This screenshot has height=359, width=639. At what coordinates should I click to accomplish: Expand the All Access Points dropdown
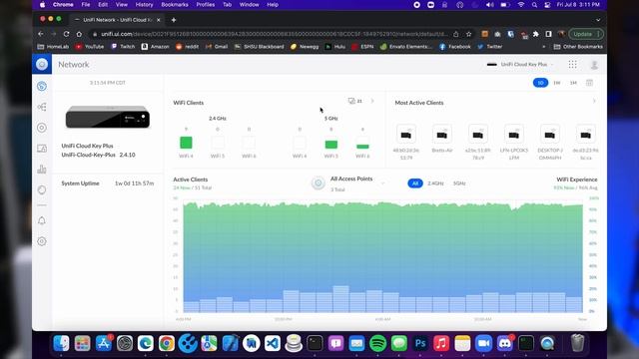coord(382,183)
